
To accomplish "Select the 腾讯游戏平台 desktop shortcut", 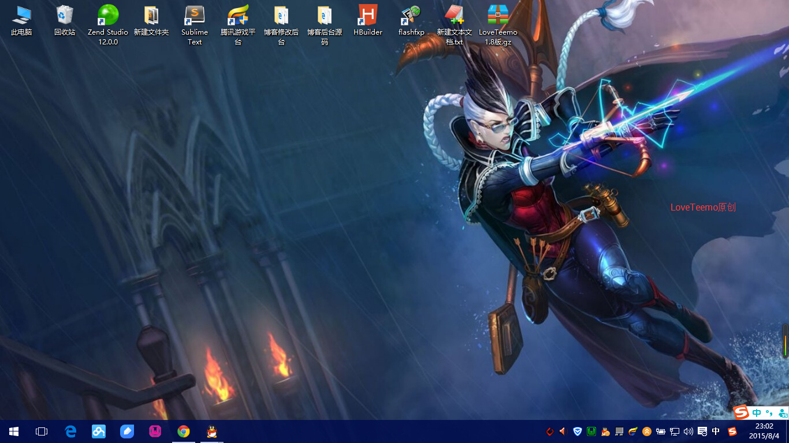I will [x=238, y=16].
